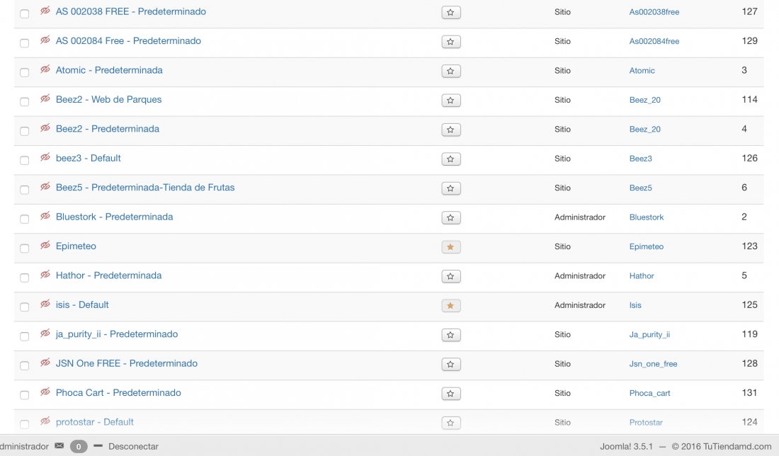Tick the checkbox for ja_purity_ii - Predeterminado

pos(24,336)
